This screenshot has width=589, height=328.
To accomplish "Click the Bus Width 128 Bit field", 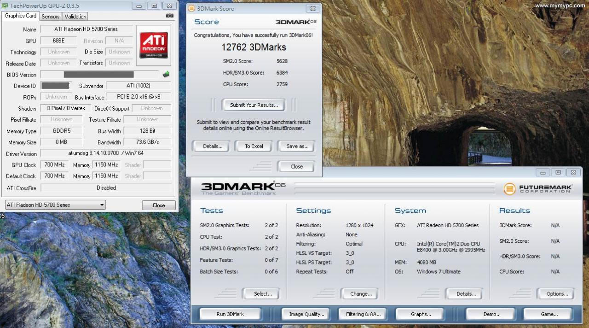I will tap(147, 131).
